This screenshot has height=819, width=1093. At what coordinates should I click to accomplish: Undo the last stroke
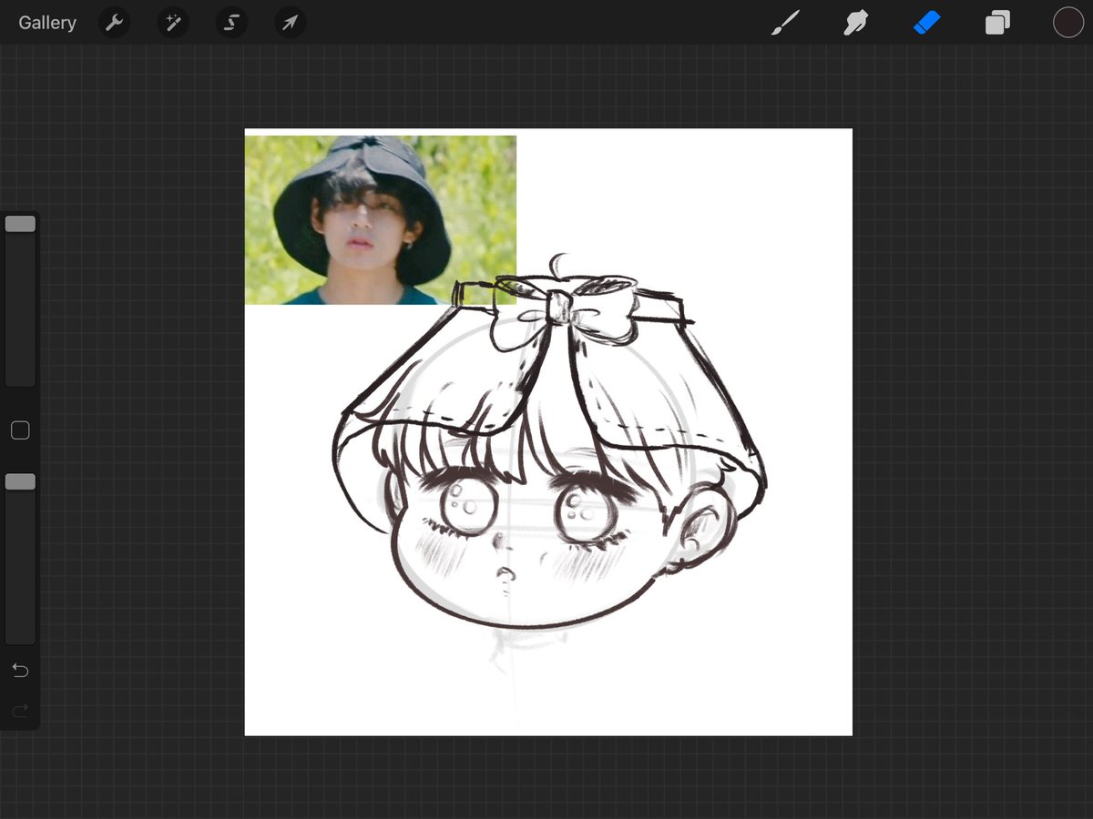point(20,671)
